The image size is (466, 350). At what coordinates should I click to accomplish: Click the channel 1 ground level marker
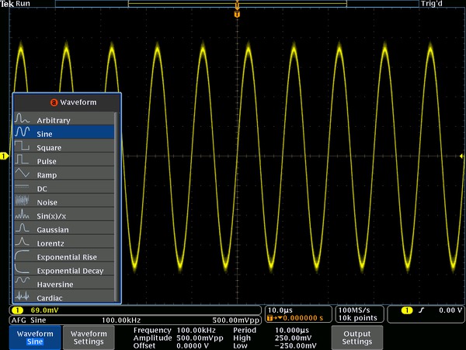[4, 157]
